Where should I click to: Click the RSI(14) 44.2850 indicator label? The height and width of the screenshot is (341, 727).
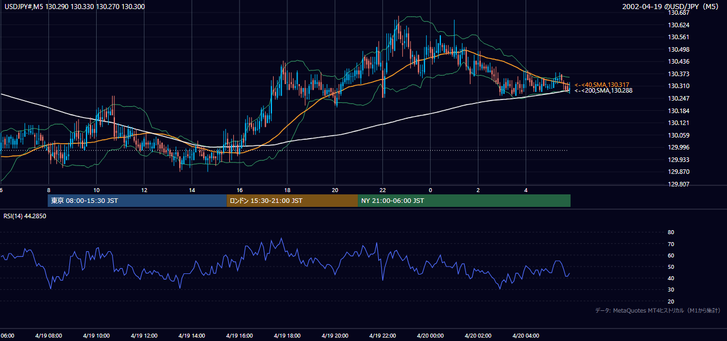[x=25, y=216]
